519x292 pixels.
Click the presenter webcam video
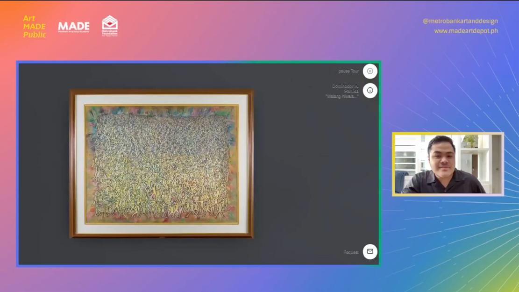click(448, 164)
